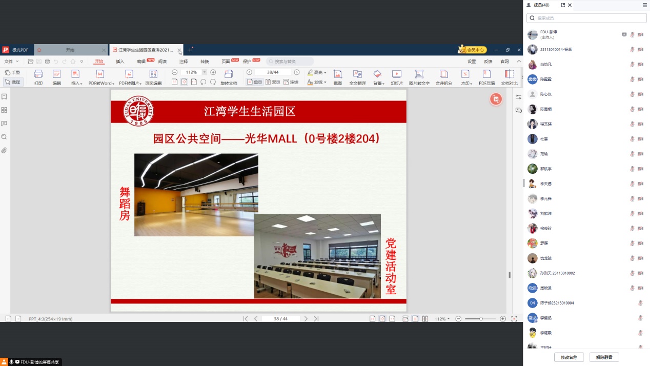650x366 pixels.
Task: Jump to first page in status bar
Action: (246, 319)
